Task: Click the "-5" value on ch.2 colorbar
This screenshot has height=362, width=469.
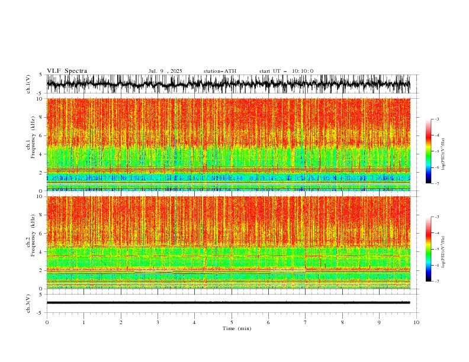Action: point(437,249)
